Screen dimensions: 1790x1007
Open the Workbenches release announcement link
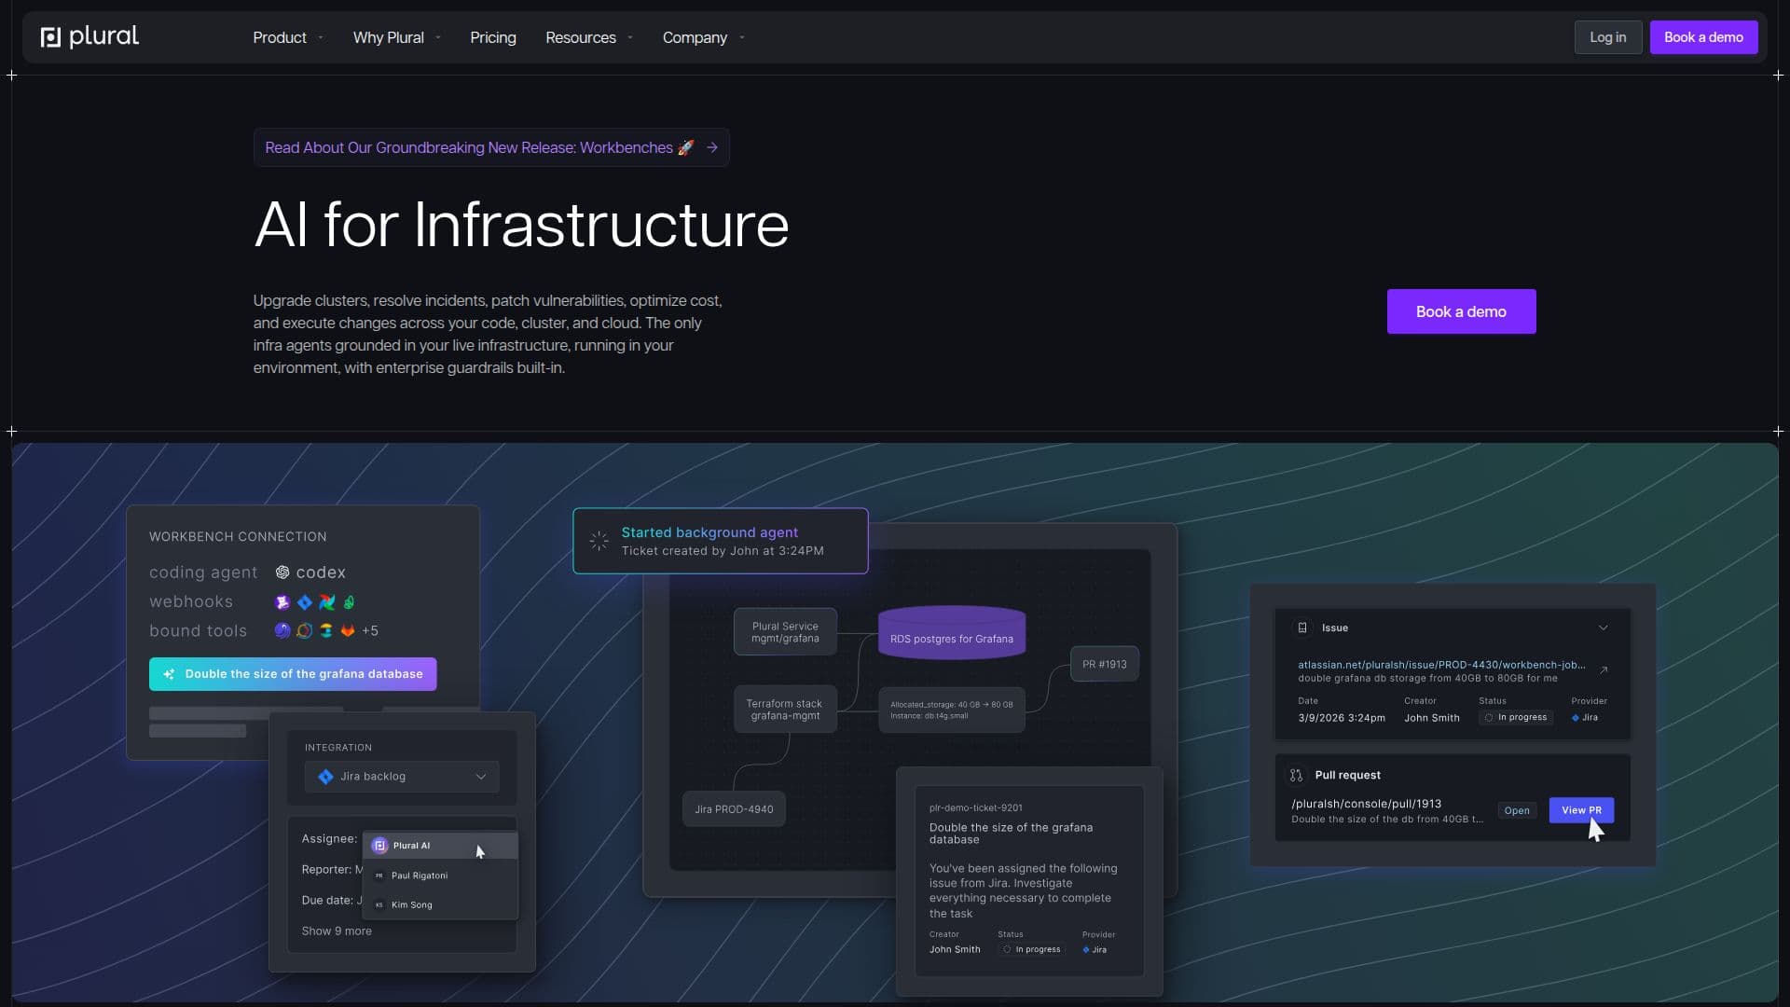point(491,147)
